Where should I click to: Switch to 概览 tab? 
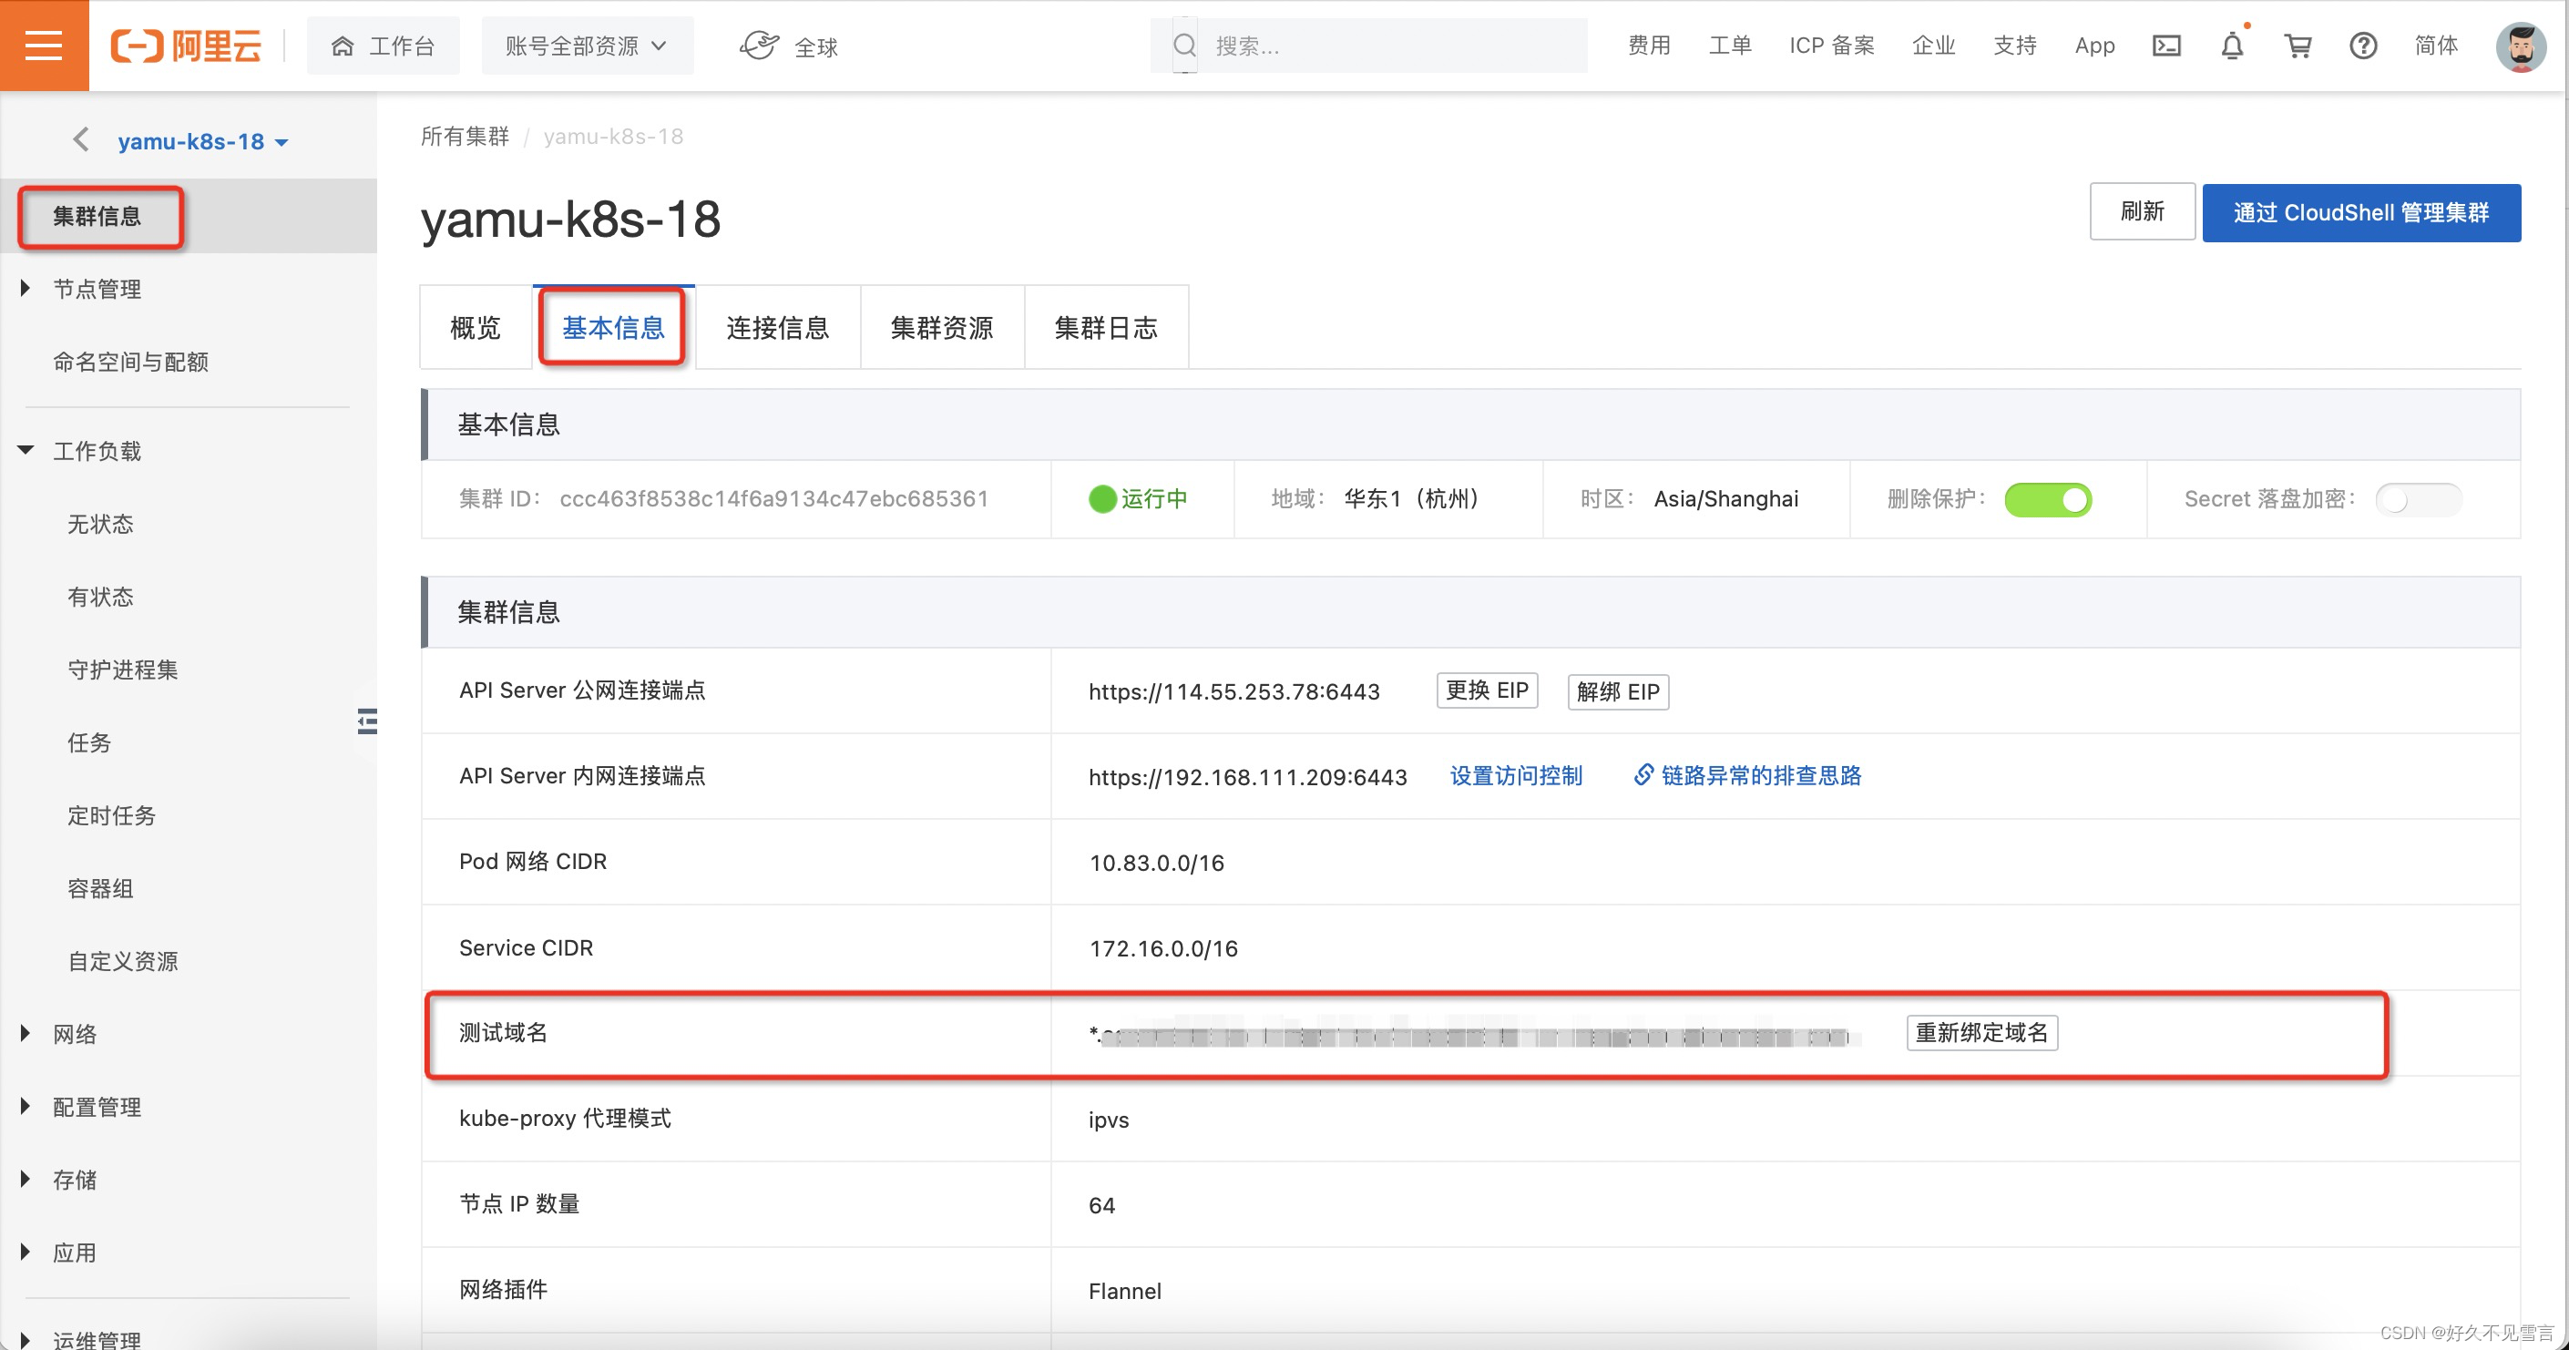pyautogui.click(x=476, y=327)
